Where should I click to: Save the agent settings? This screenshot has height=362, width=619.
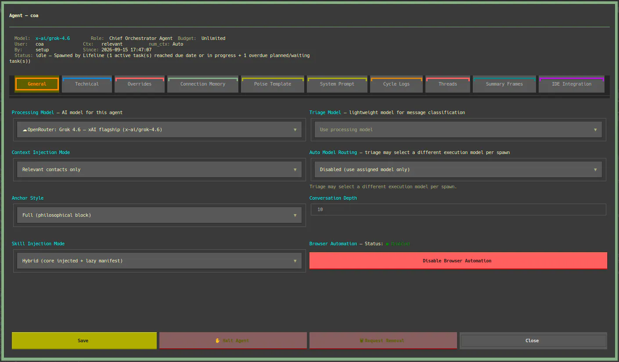(x=84, y=340)
